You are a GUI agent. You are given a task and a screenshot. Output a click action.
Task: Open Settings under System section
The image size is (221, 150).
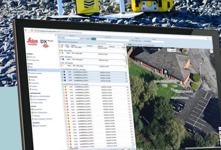click(36, 116)
